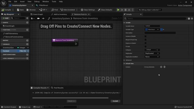
Task: Open Replication Condition dropdown
Action: pos(152,57)
